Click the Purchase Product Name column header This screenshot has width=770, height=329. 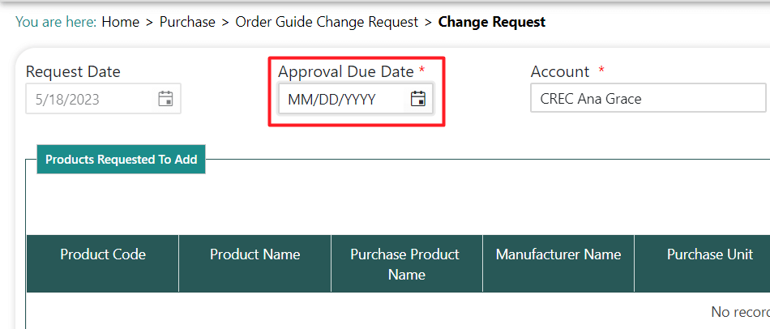click(x=406, y=264)
